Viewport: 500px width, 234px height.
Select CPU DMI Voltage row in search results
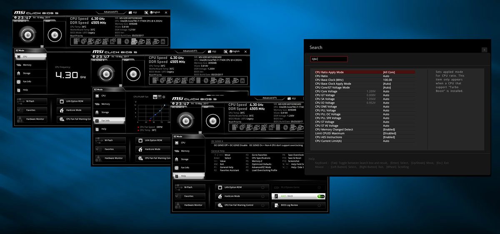tap(365, 106)
